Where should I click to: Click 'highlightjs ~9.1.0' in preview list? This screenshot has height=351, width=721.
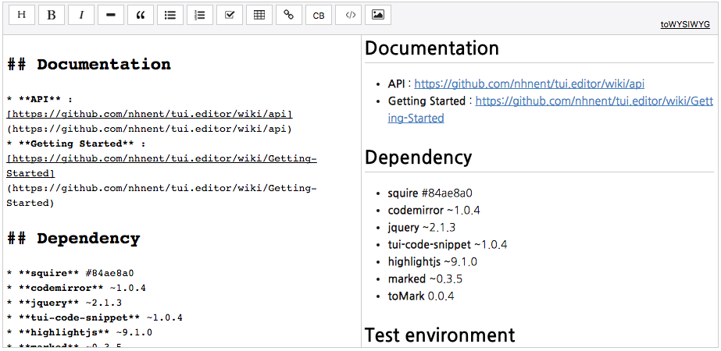tap(433, 262)
